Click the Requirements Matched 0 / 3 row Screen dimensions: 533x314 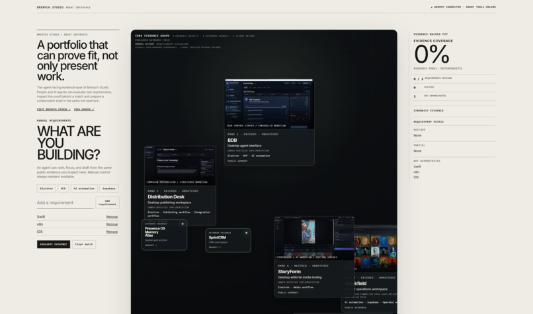454,78
